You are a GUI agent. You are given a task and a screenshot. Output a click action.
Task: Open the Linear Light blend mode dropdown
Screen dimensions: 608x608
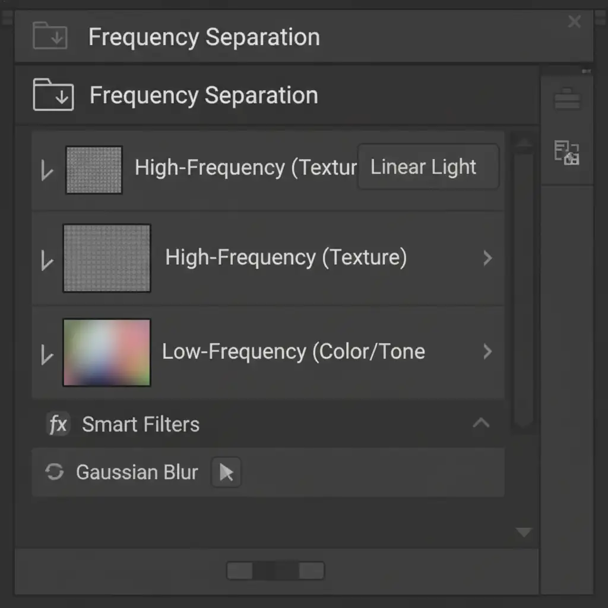tap(427, 167)
